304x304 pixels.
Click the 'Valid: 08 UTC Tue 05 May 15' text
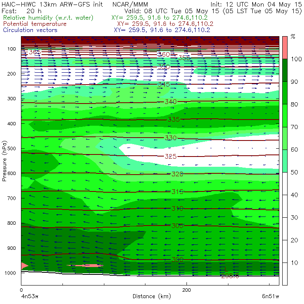click(x=172, y=11)
